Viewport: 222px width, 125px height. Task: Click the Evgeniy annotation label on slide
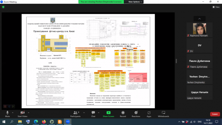tap(130, 49)
